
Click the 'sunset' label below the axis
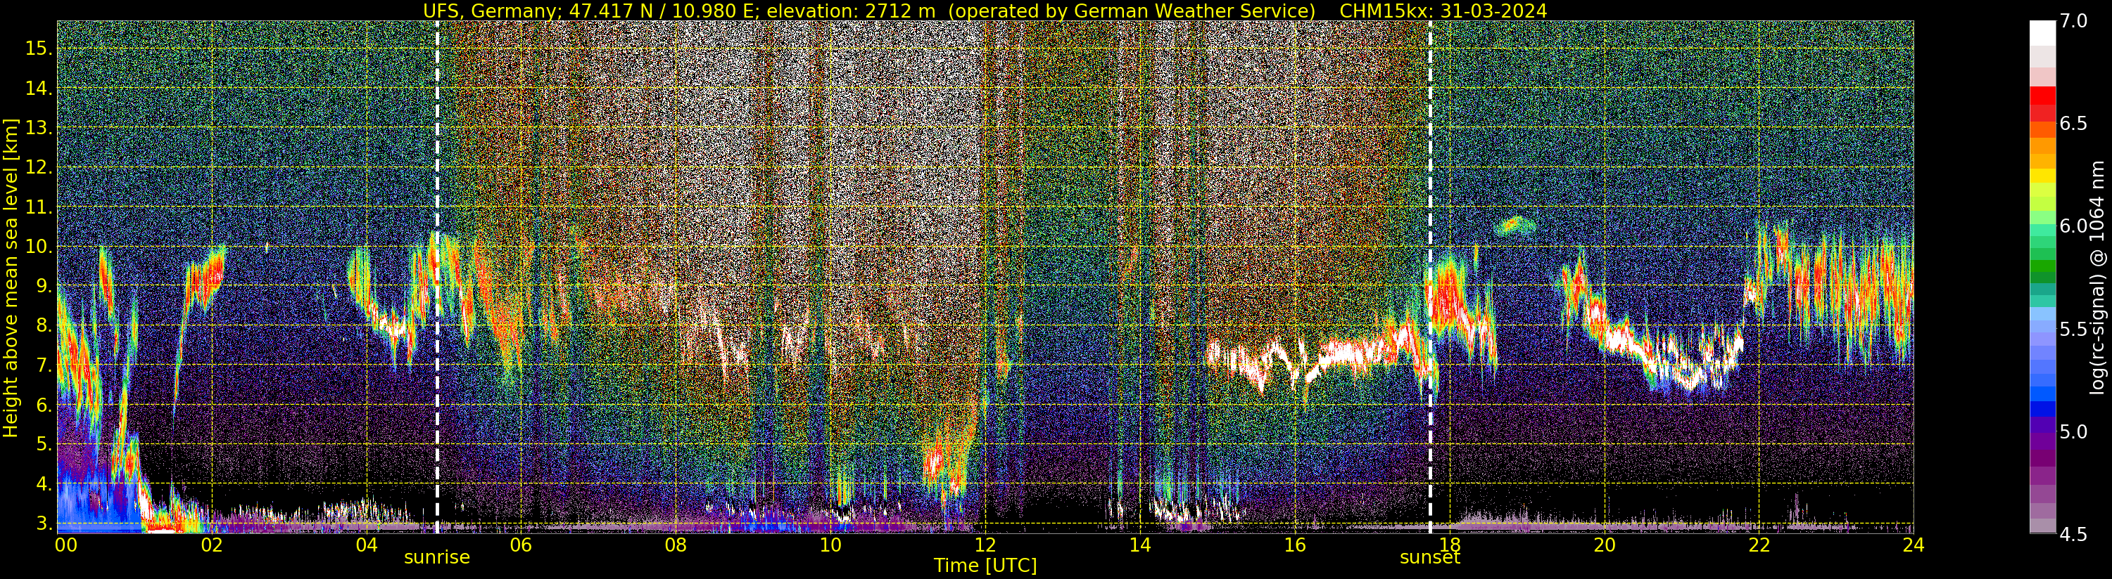point(1430,558)
